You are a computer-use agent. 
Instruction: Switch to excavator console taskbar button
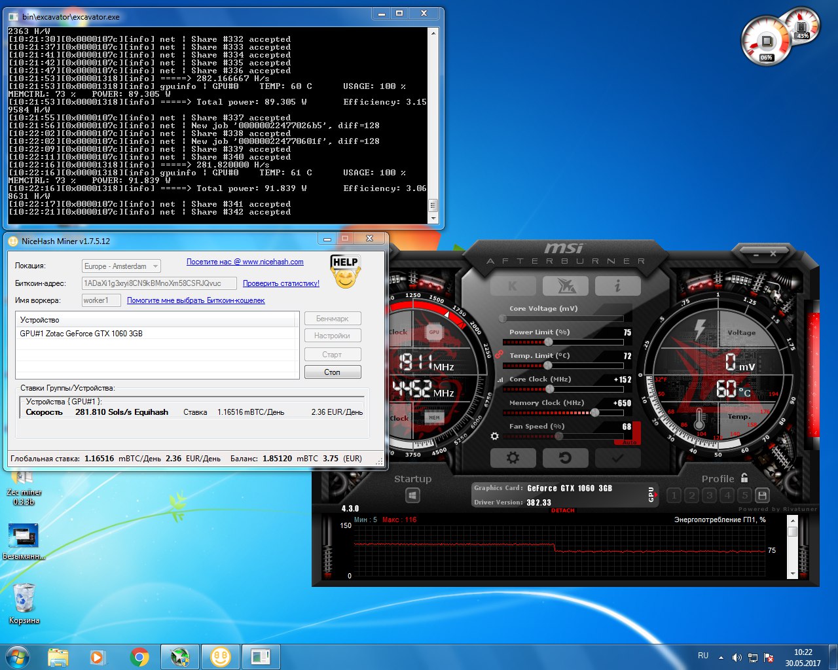[261, 657]
